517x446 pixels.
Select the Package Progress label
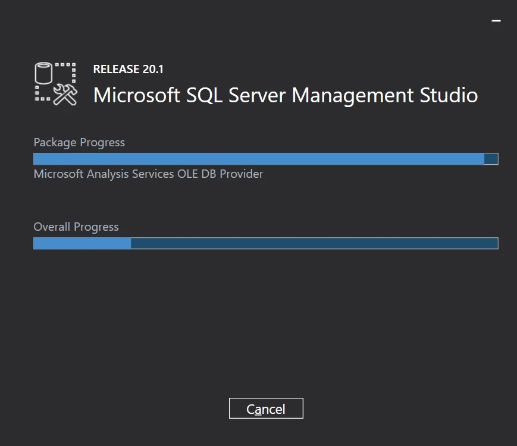[x=79, y=142]
